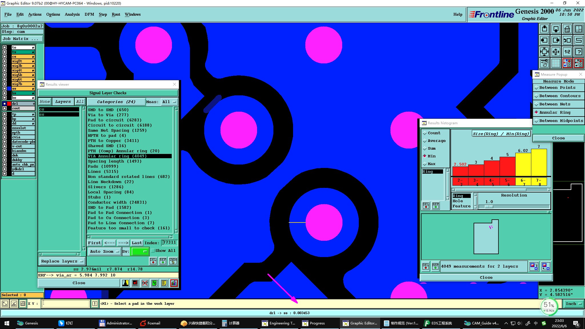Open the Analysis menu
585x329 pixels.
(72, 14)
